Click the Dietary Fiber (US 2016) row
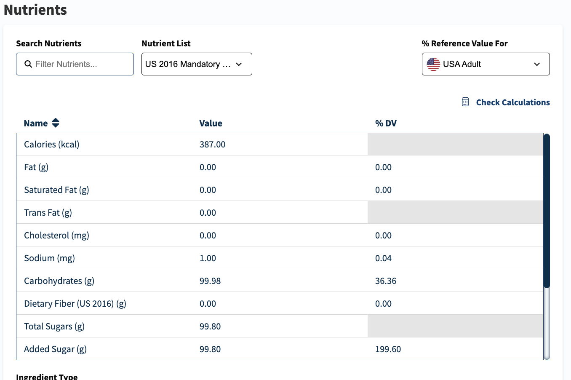Viewport: 571px width, 380px height. coord(280,303)
